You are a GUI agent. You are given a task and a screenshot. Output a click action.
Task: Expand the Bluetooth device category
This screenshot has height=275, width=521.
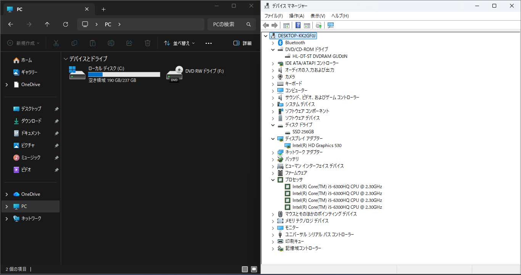tap(273, 43)
